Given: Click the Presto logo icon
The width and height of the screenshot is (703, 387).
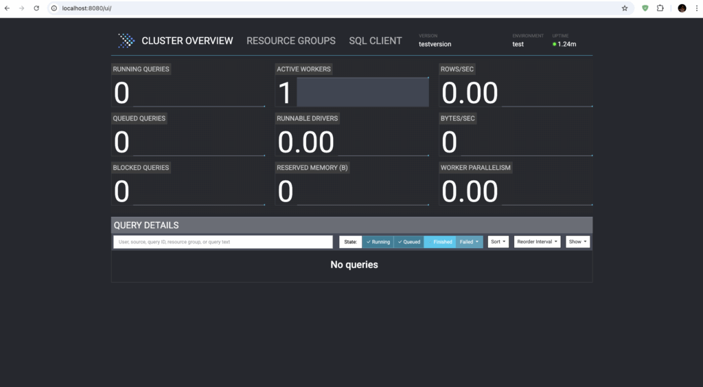Looking at the screenshot, I should point(126,41).
